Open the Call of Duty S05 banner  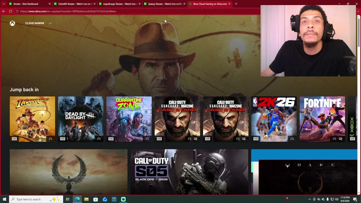point(189,172)
